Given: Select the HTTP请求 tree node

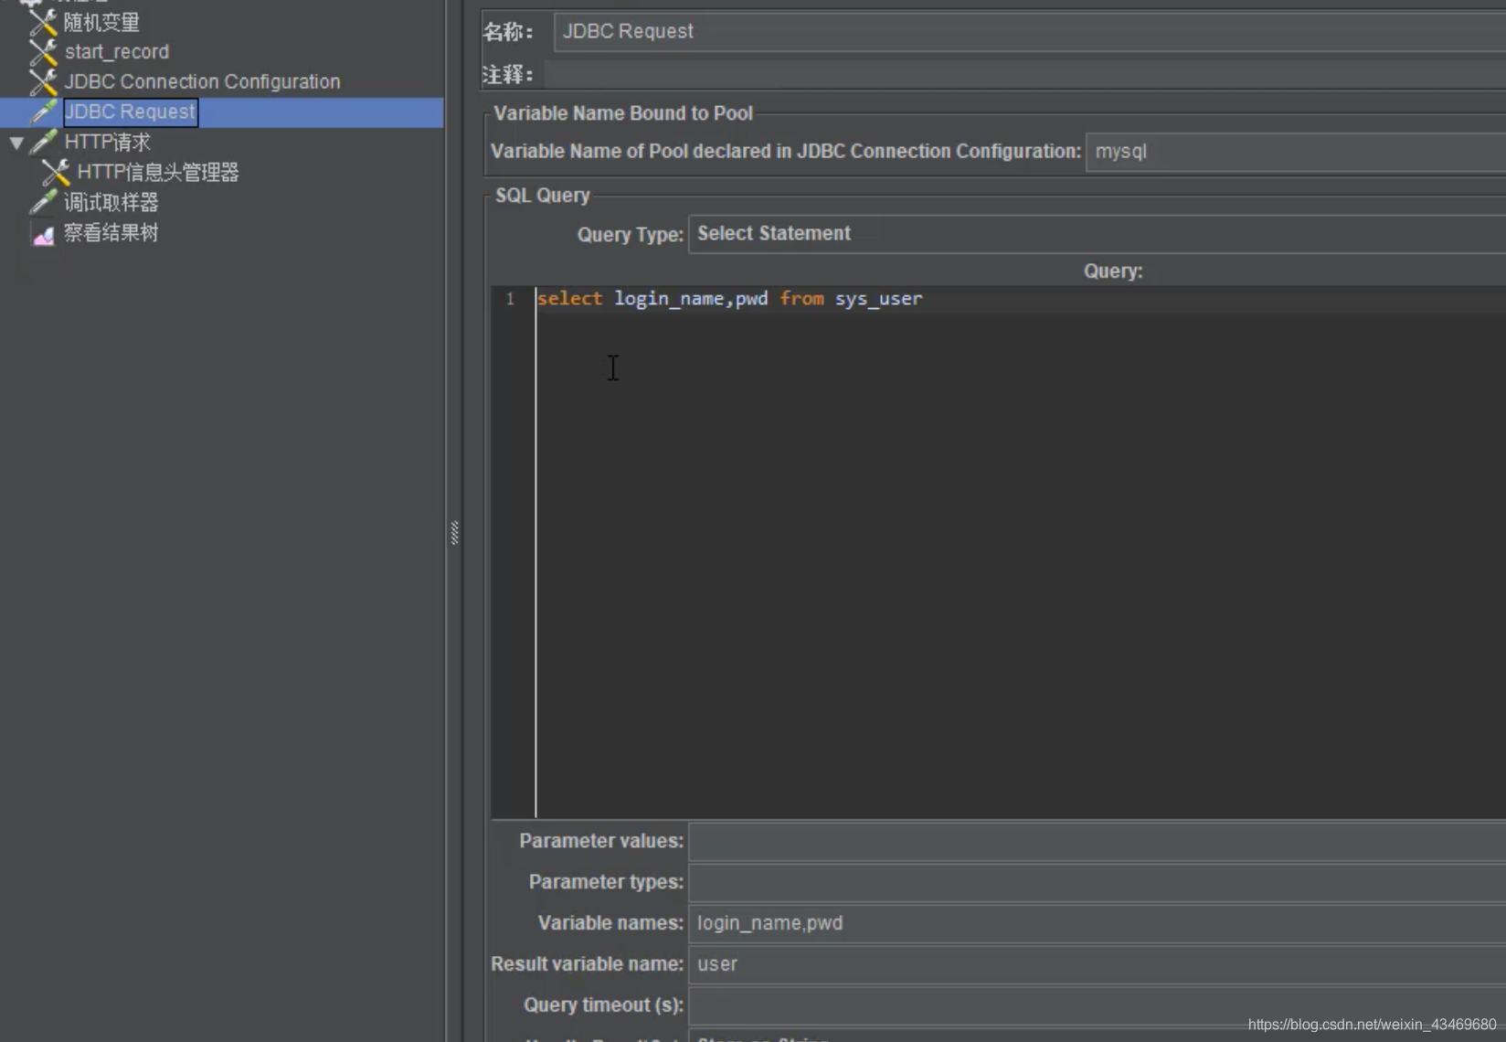Looking at the screenshot, I should [x=107, y=143].
